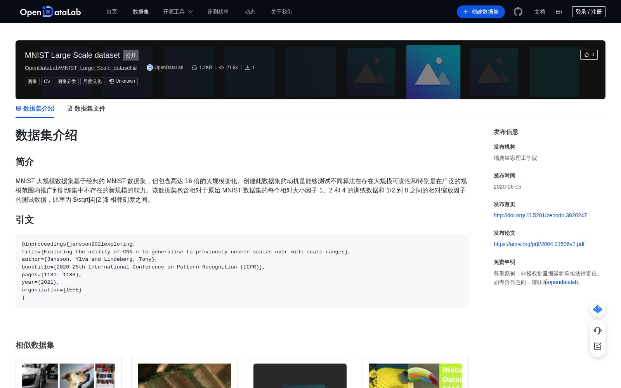621x388 pixels.
Task: Open the GitHub icon link
Action: 518,12
